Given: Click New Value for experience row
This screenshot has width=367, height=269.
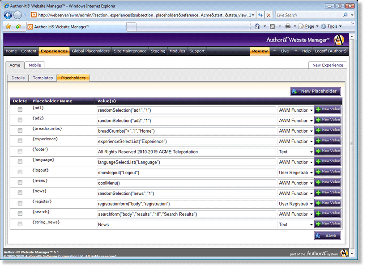Looking at the screenshot, I should 328,140.
